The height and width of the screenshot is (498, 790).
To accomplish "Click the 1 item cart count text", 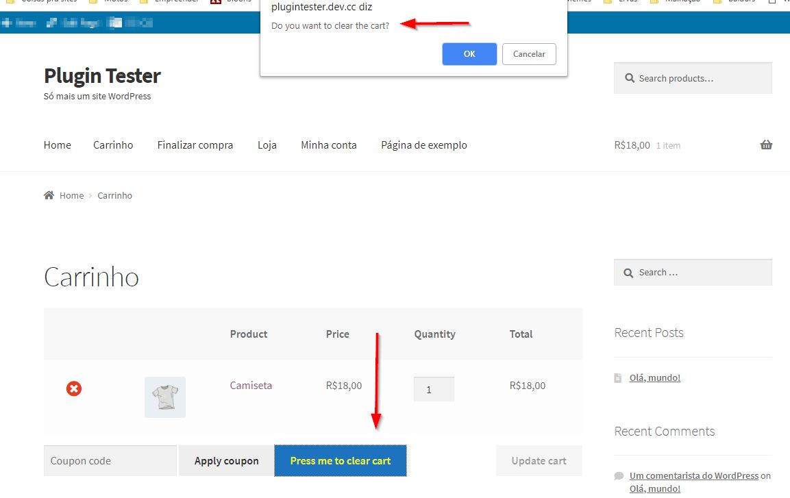I will [x=668, y=145].
